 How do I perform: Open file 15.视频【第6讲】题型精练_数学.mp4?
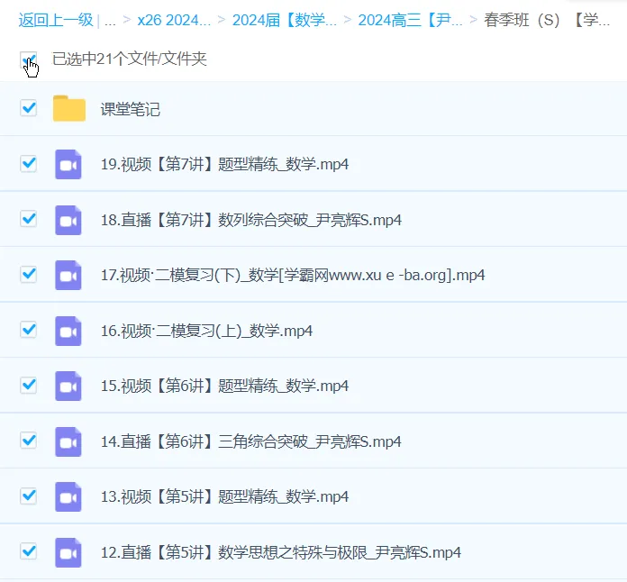point(224,386)
